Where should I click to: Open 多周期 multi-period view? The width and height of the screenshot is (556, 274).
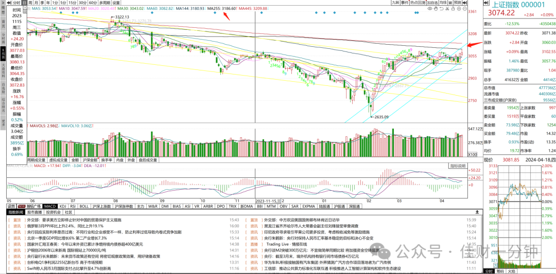pyautogui.click(x=105, y=3)
